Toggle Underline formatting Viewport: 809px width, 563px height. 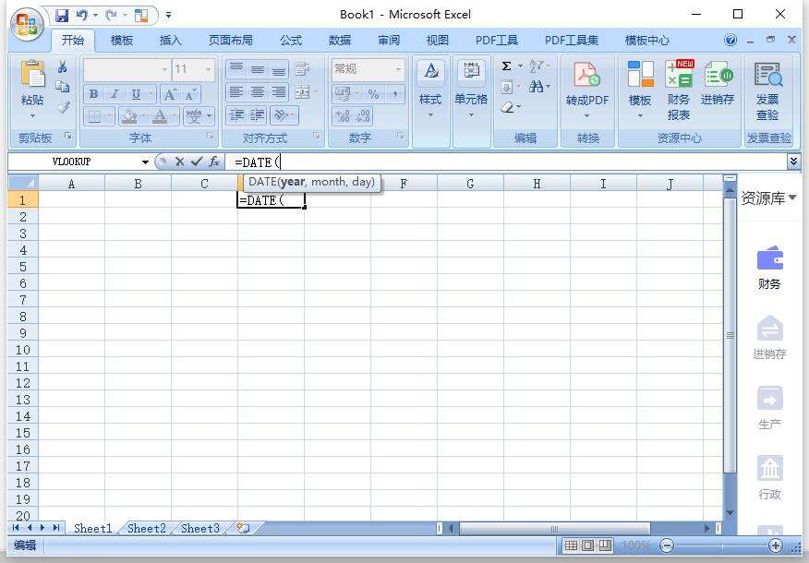136,94
